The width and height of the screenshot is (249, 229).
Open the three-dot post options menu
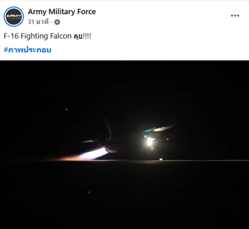(x=235, y=15)
